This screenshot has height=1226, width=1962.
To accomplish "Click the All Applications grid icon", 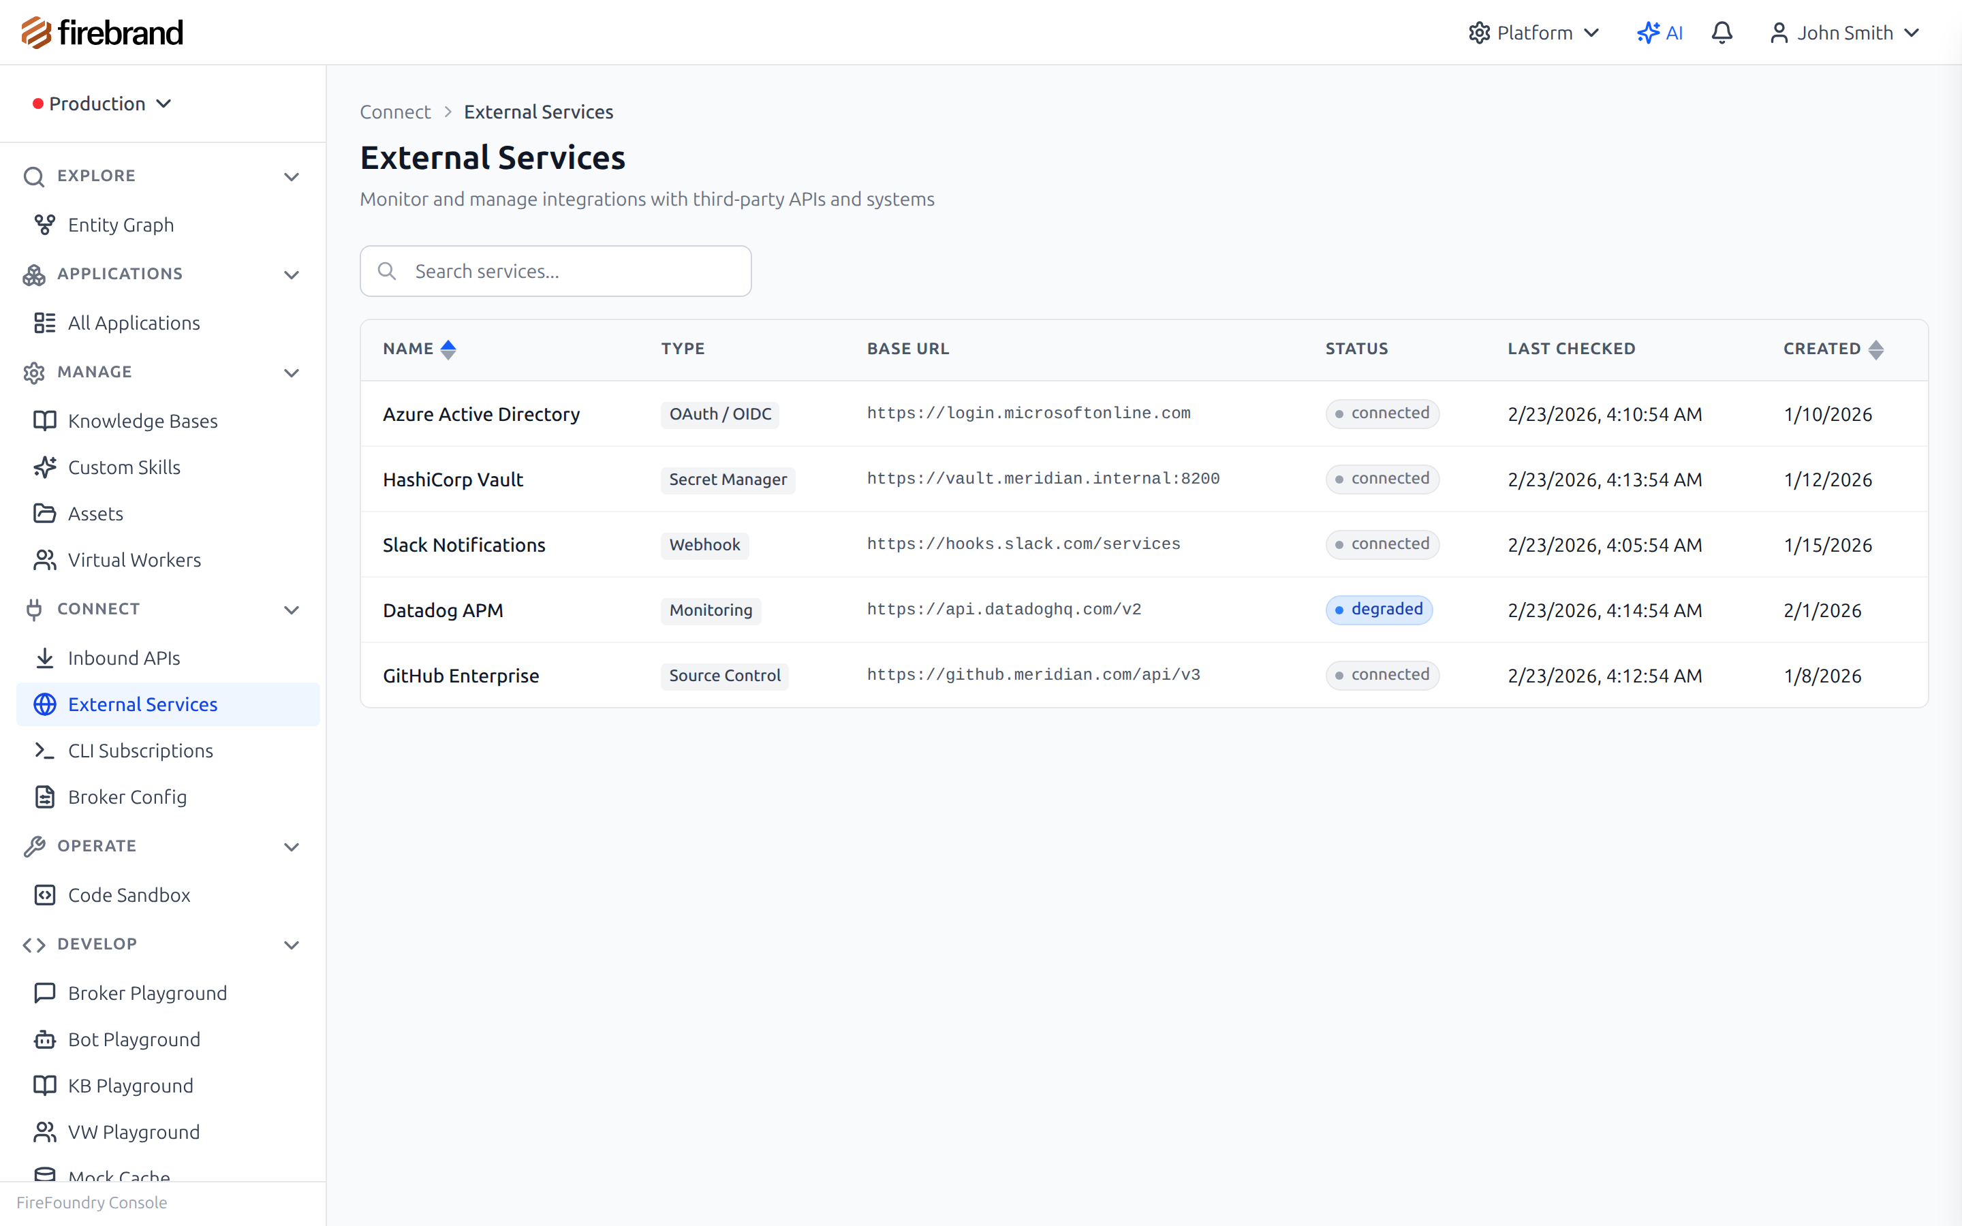I will click(44, 323).
